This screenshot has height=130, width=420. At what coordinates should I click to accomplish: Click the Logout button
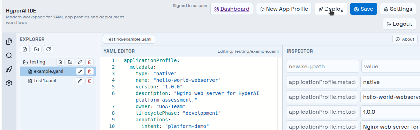(399, 24)
